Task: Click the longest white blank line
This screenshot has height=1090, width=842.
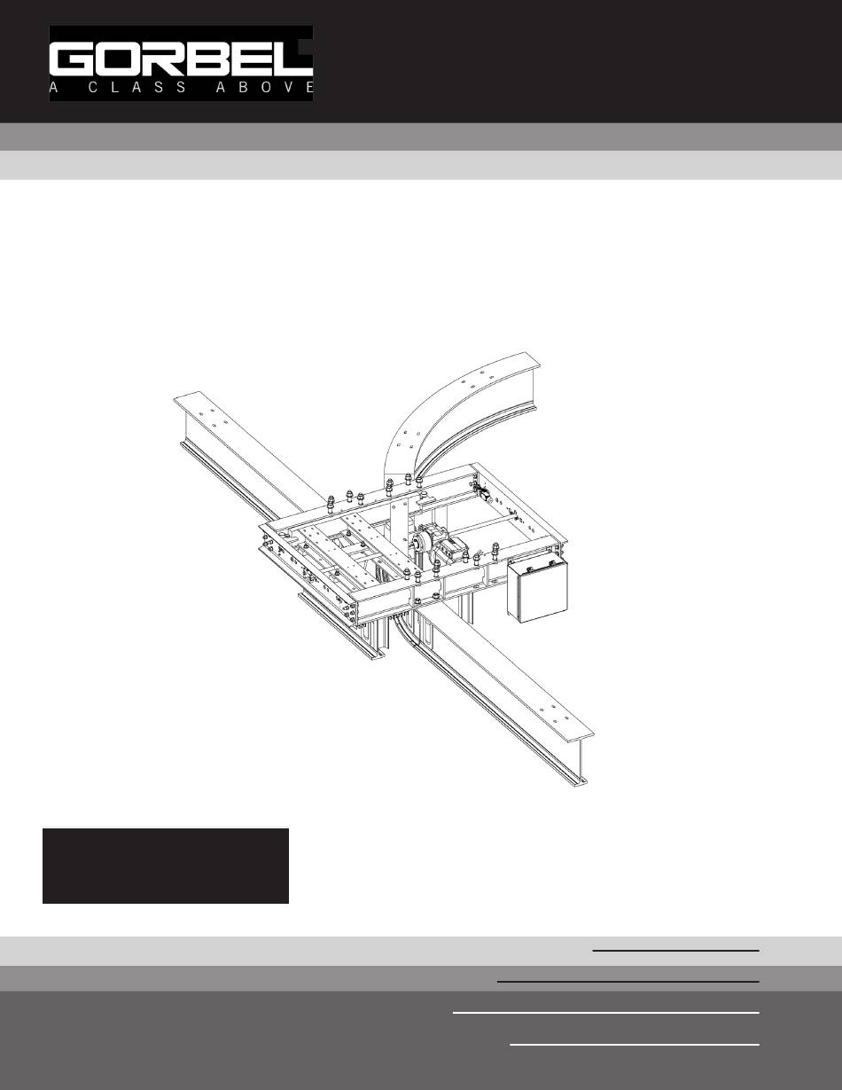Action: (606, 1012)
